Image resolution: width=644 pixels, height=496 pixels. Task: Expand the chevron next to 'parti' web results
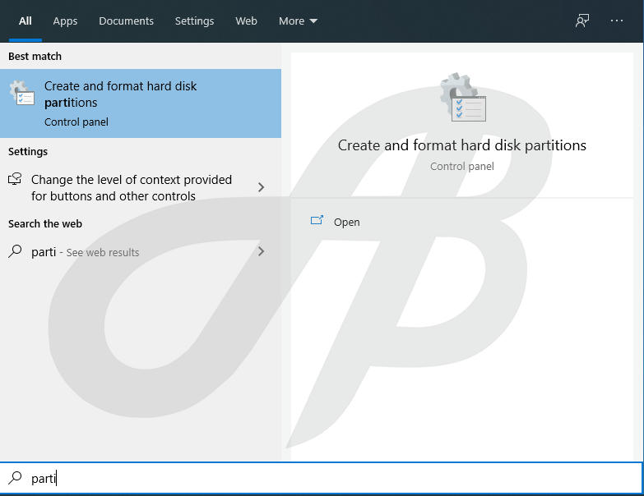tap(261, 251)
